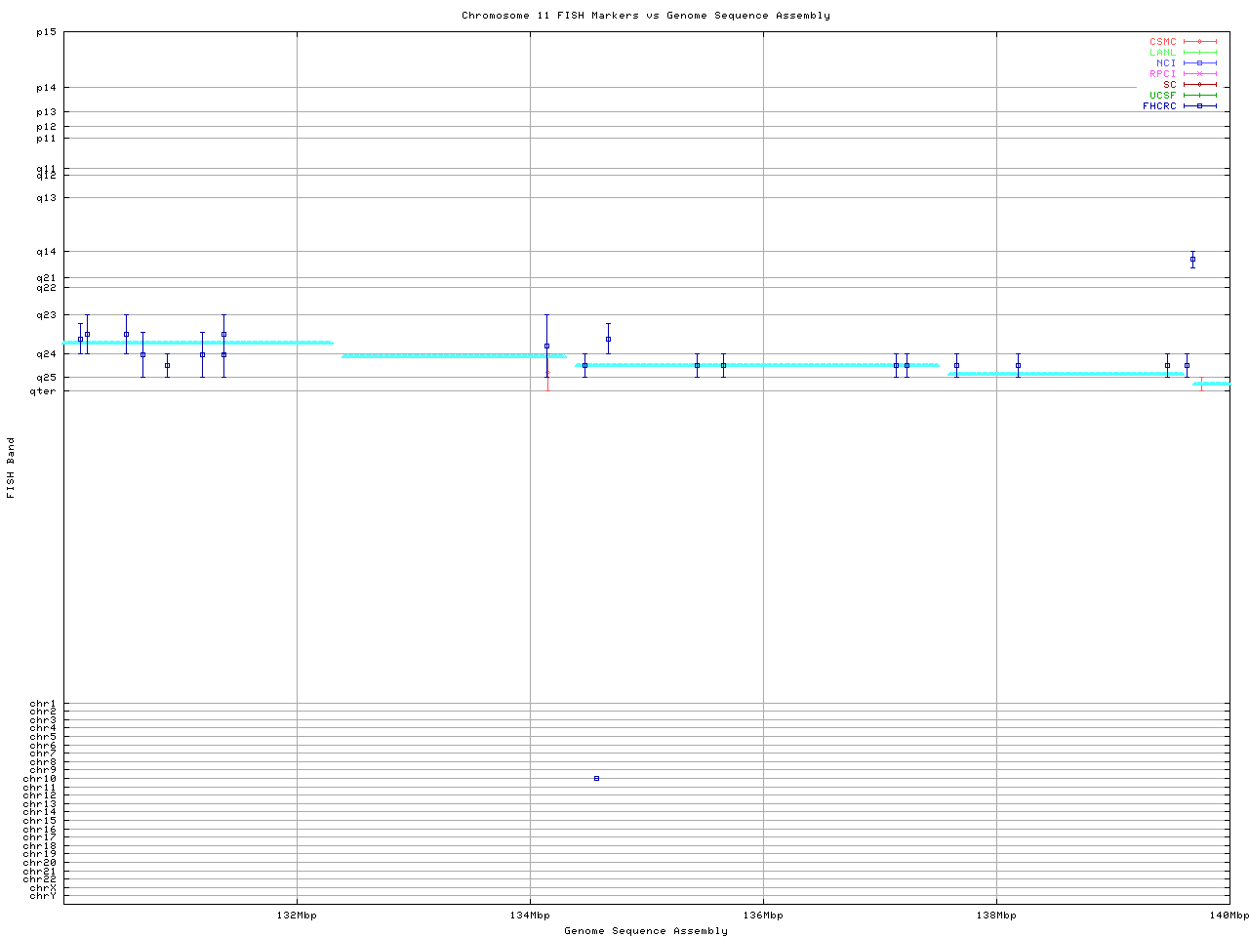Click the qter band label
This screenshot has height=937, width=1249.
pyautogui.click(x=43, y=391)
